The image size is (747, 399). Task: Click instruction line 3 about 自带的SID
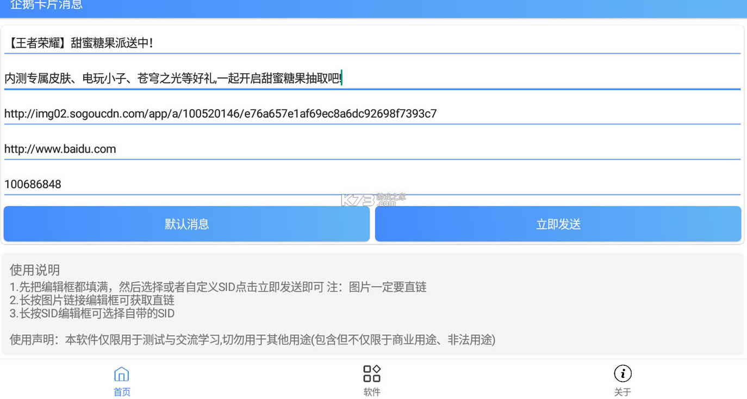92,313
